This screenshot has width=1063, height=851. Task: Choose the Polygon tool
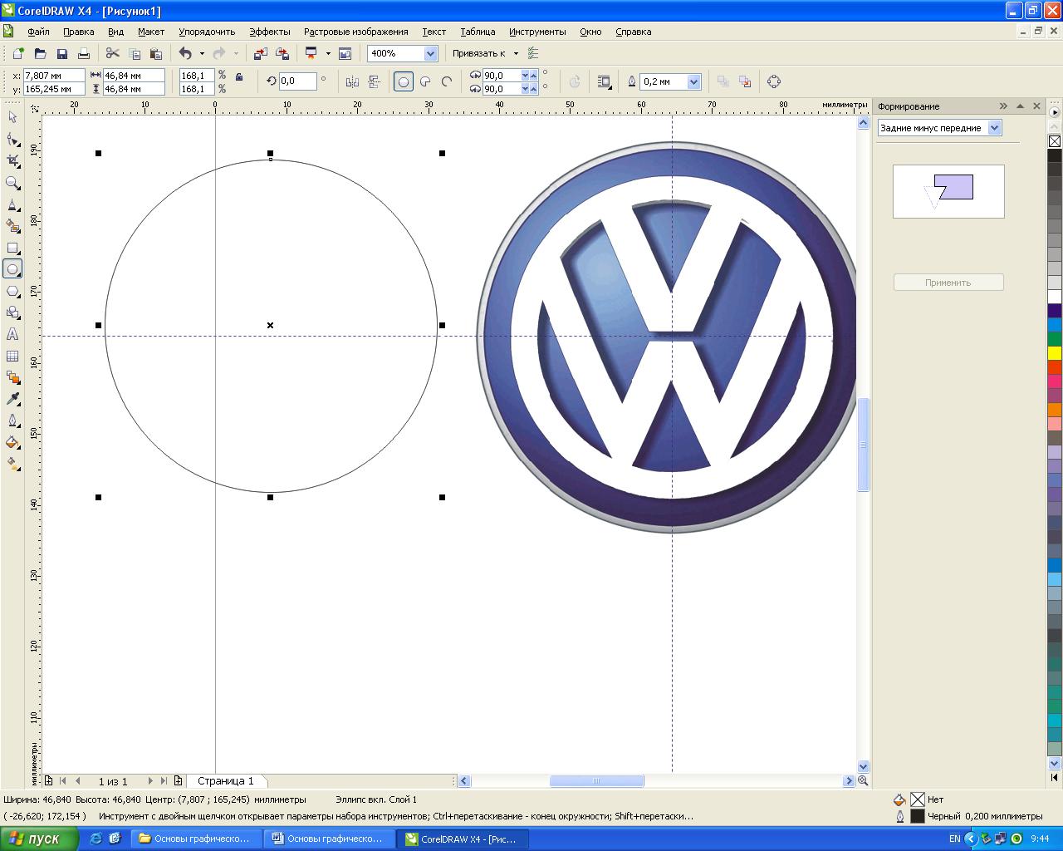coord(12,291)
